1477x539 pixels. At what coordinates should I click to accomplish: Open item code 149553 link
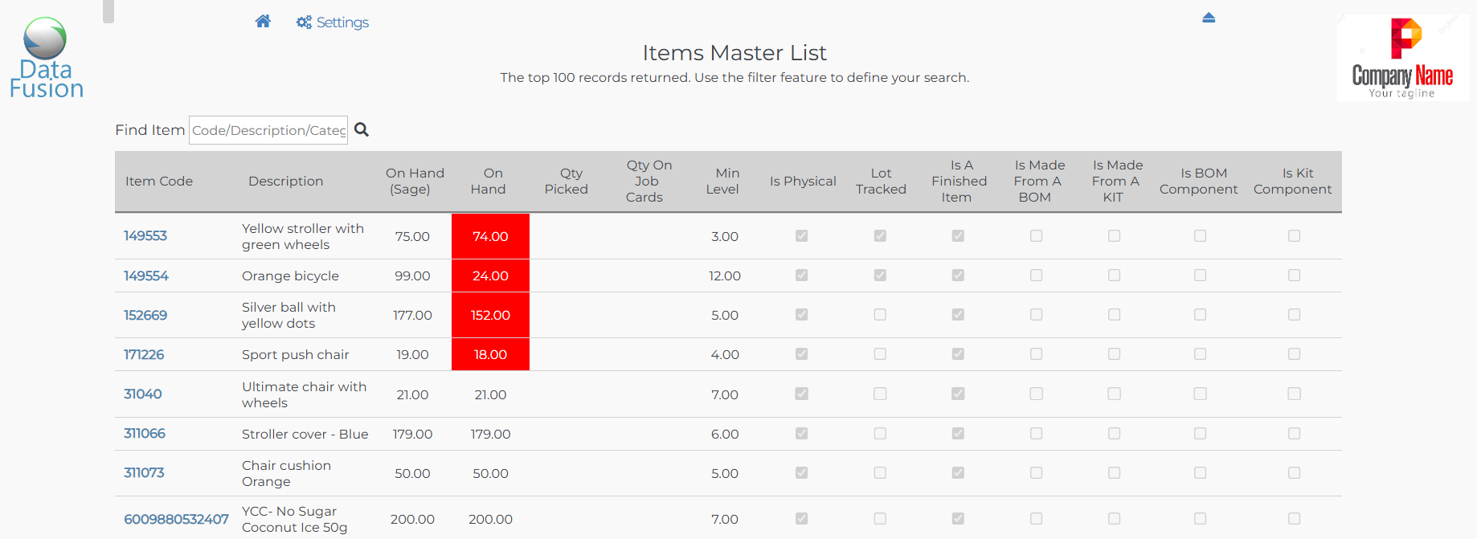pyautogui.click(x=145, y=236)
